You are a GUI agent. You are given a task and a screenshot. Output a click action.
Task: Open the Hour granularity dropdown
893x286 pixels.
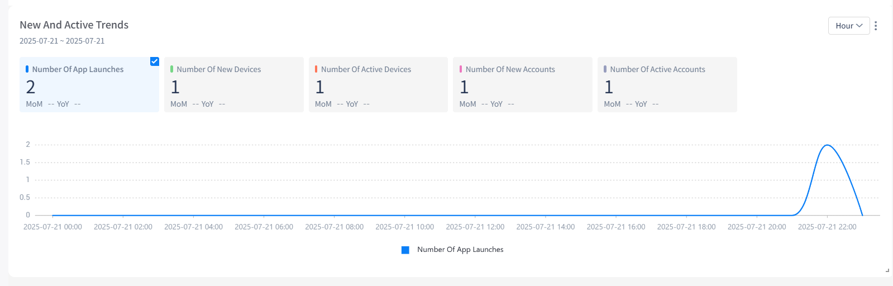(x=848, y=26)
